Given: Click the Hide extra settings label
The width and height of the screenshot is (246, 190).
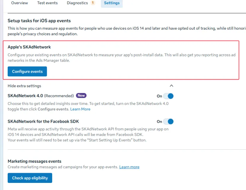Looking at the screenshot, I should pos(24,86).
